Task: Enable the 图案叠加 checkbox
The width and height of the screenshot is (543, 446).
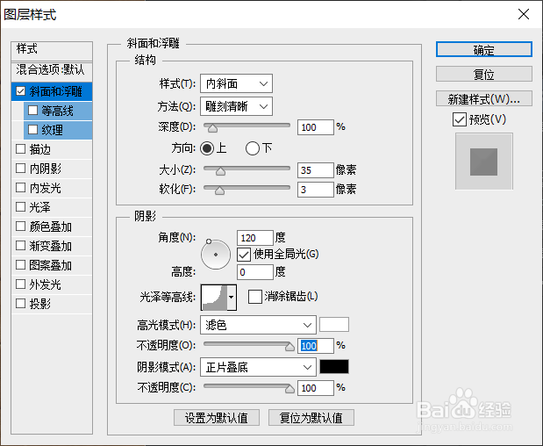Action: click(21, 265)
